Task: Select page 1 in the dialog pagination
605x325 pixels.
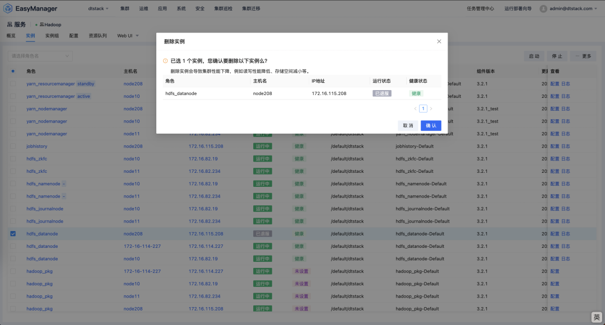Action: point(423,109)
